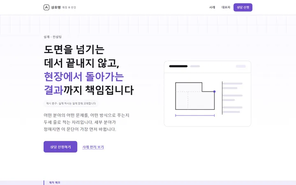Click the floor plan illustration card
Screen dimensions: 296x185
click(x=208, y=94)
